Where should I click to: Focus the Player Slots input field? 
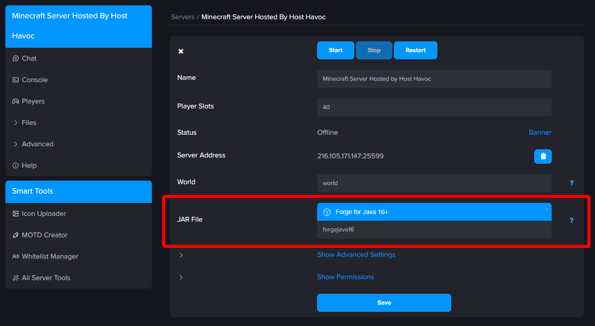click(434, 107)
